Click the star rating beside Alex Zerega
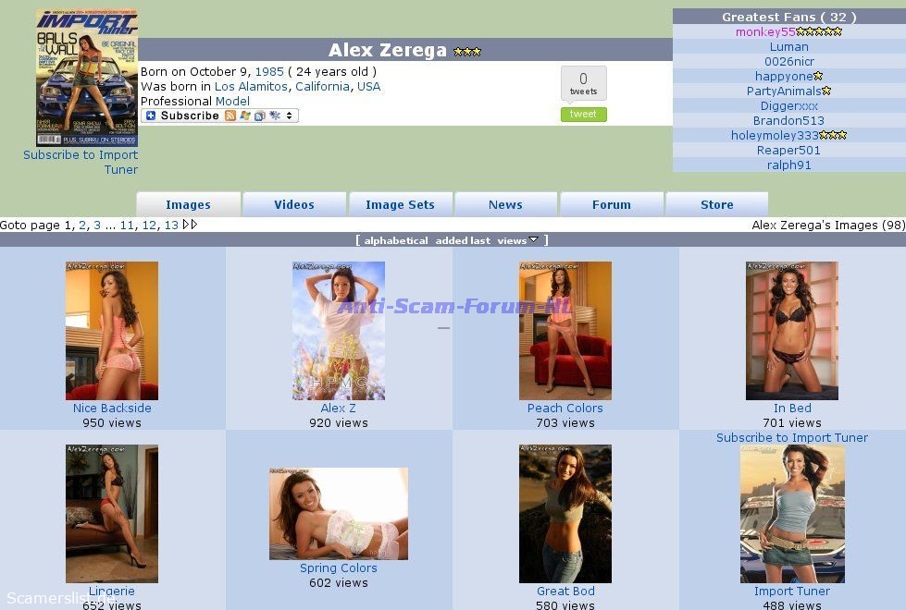Image resolution: width=906 pixels, height=610 pixels. [x=466, y=52]
